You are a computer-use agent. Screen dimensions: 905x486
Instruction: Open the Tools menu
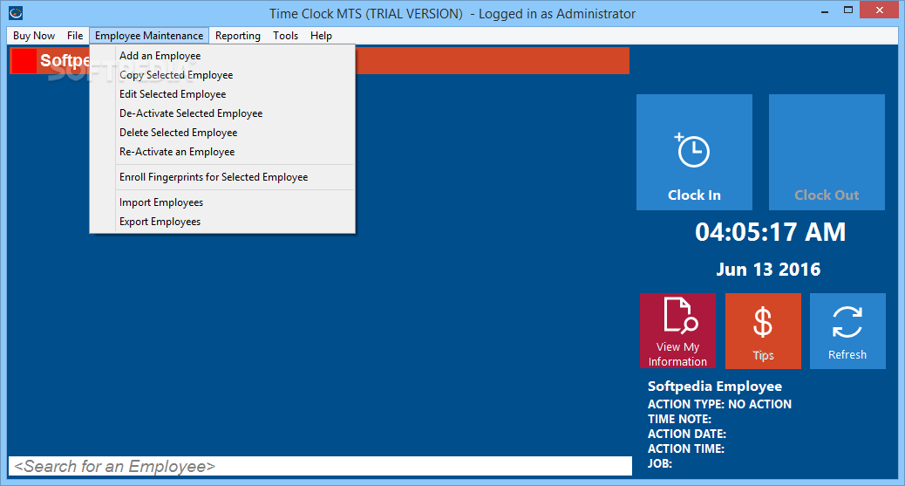pyautogui.click(x=286, y=36)
